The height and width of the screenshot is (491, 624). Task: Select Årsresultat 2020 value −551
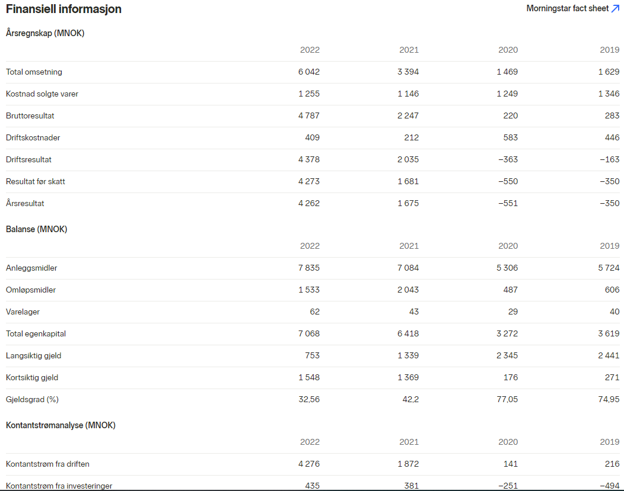coord(508,203)
